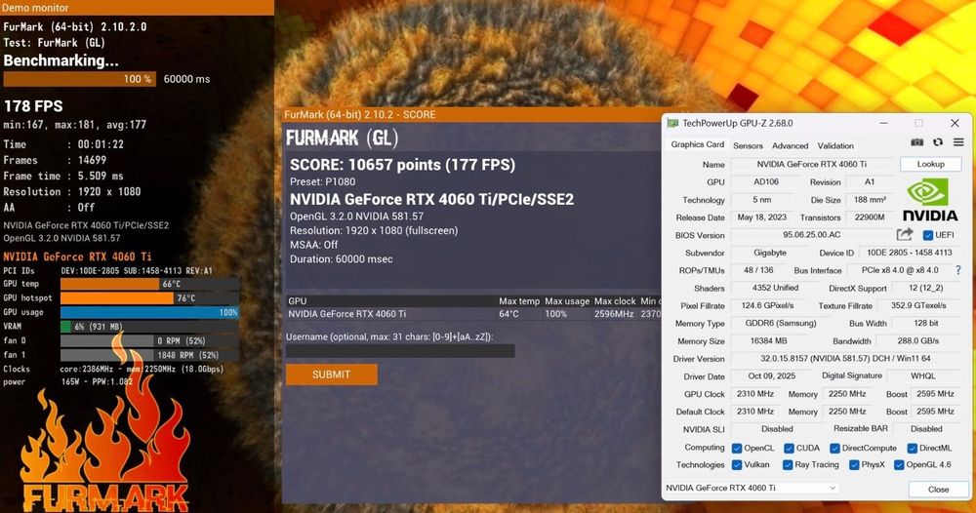Click the Max usage column header
976x513 pixels.
click(567, 301)
